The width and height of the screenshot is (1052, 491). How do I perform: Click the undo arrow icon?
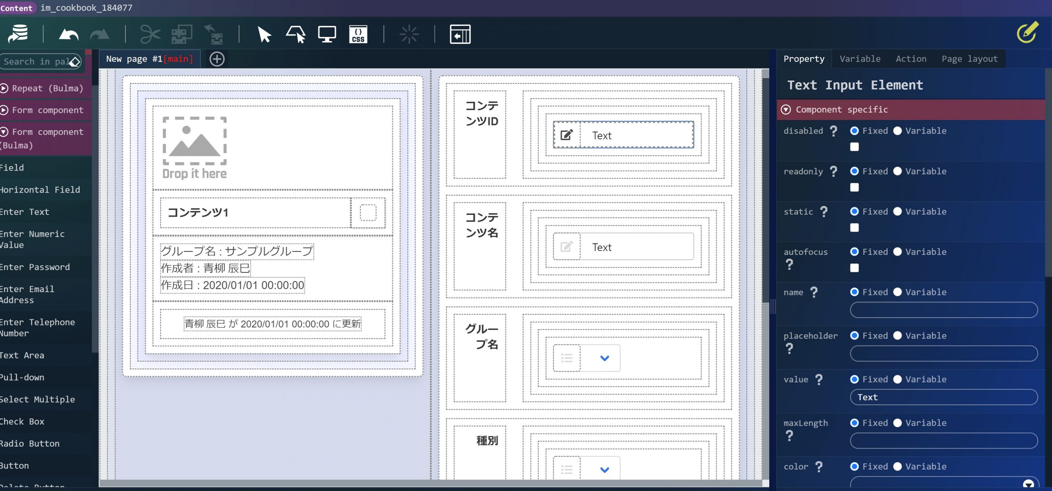click(x=69, y=35)
